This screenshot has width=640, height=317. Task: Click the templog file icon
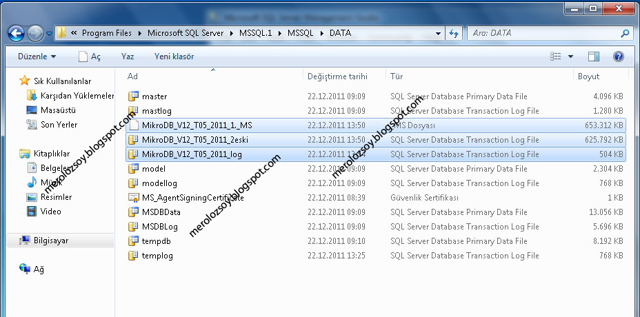[133, 256]
